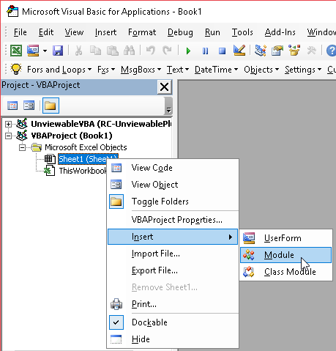Click the Save floppy disk icon

tap(58, 51)
